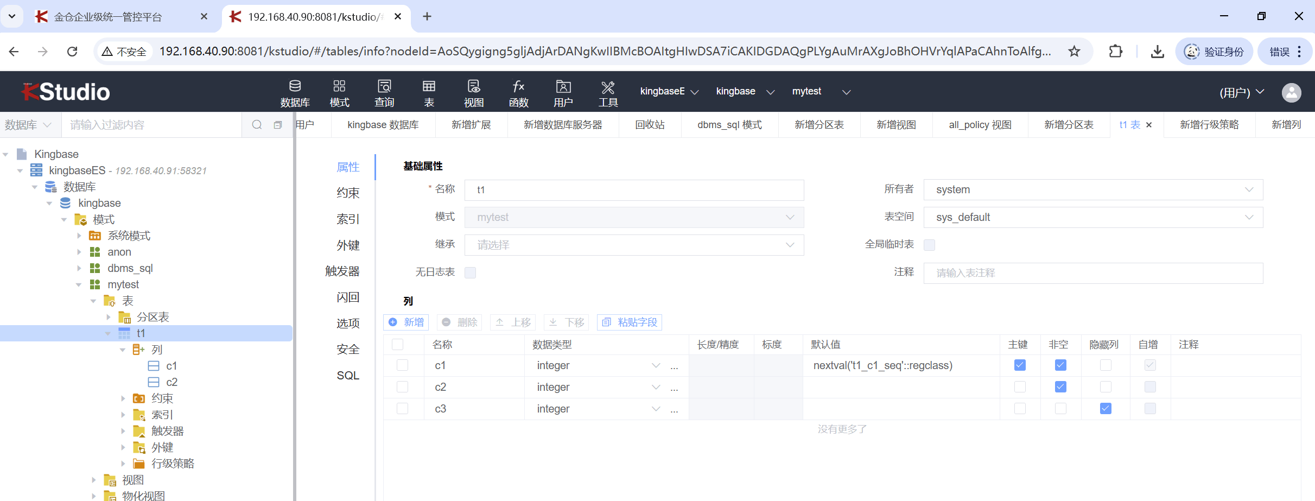This screenshot has height=501, width=1315.
Task: Open browser downloads icon
Action: click(x=1158, y=52)
